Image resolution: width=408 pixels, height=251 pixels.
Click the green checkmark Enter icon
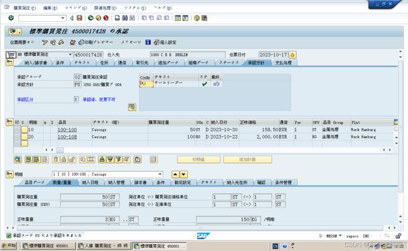[x=11, y=18]
